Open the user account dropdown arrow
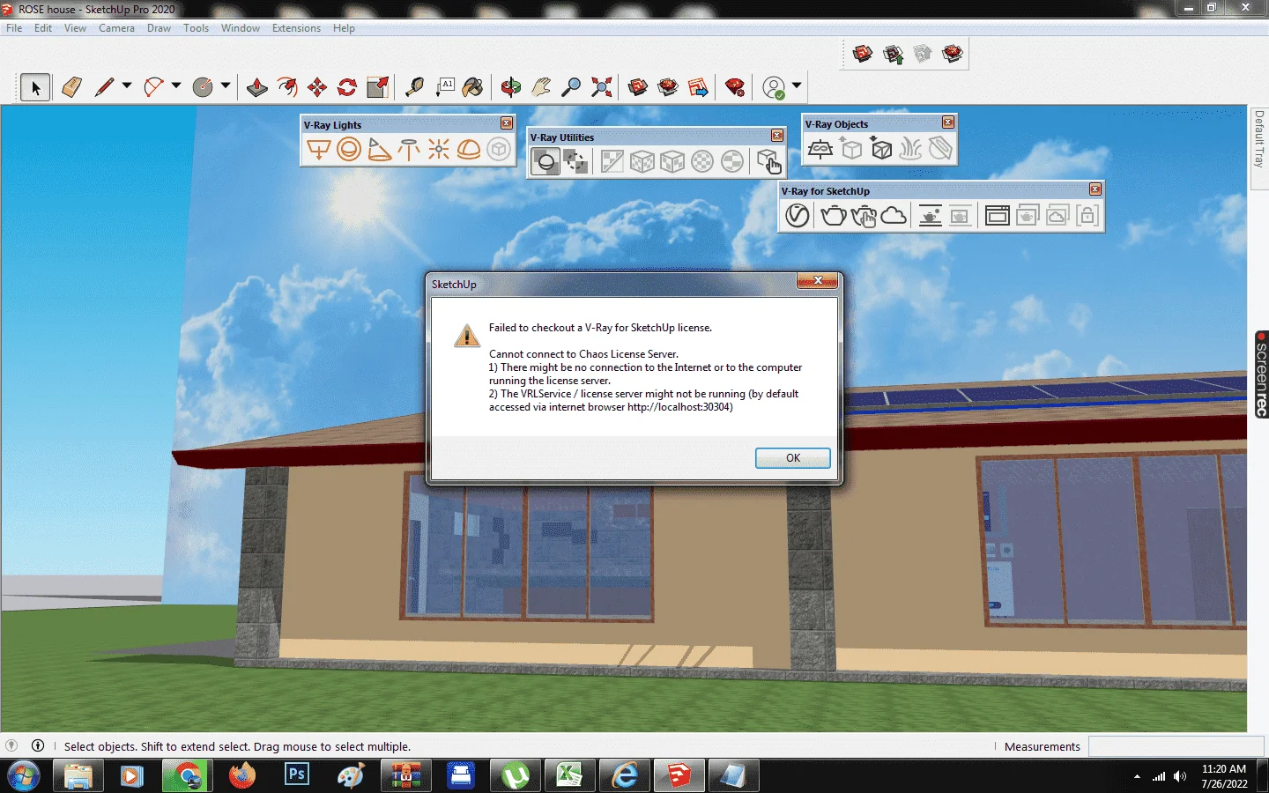 (x=797, y=85)
